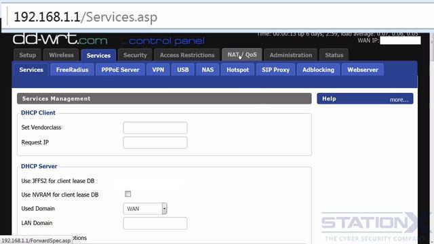Click the DHCP Server section title
This screenshot has width=434, height=244.
pyautogui.click(x=39, y=166)
